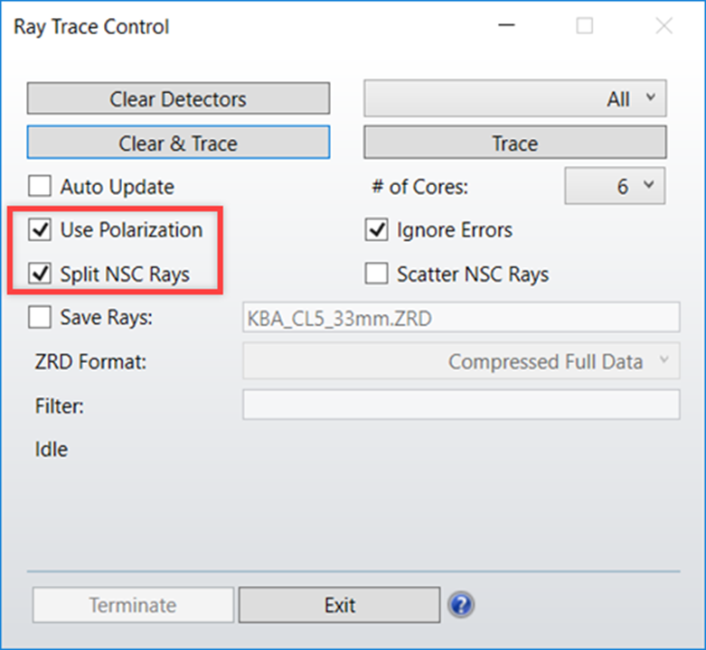This screenshot has height=650, width=706.
Task: Tick the Save Rays checkbox
Action: point(40,318)
